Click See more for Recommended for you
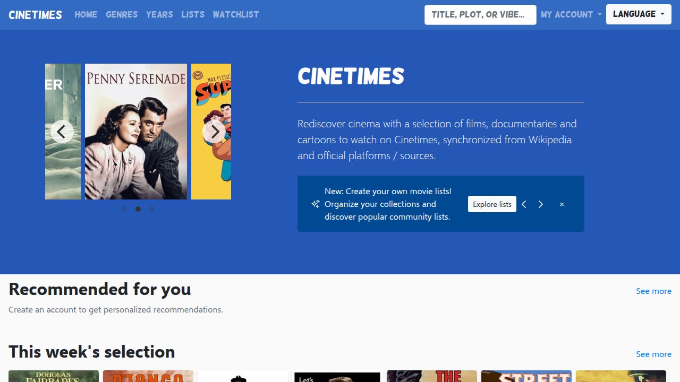The width and height of the screenshot is (680, 382). tap(653, 291)
